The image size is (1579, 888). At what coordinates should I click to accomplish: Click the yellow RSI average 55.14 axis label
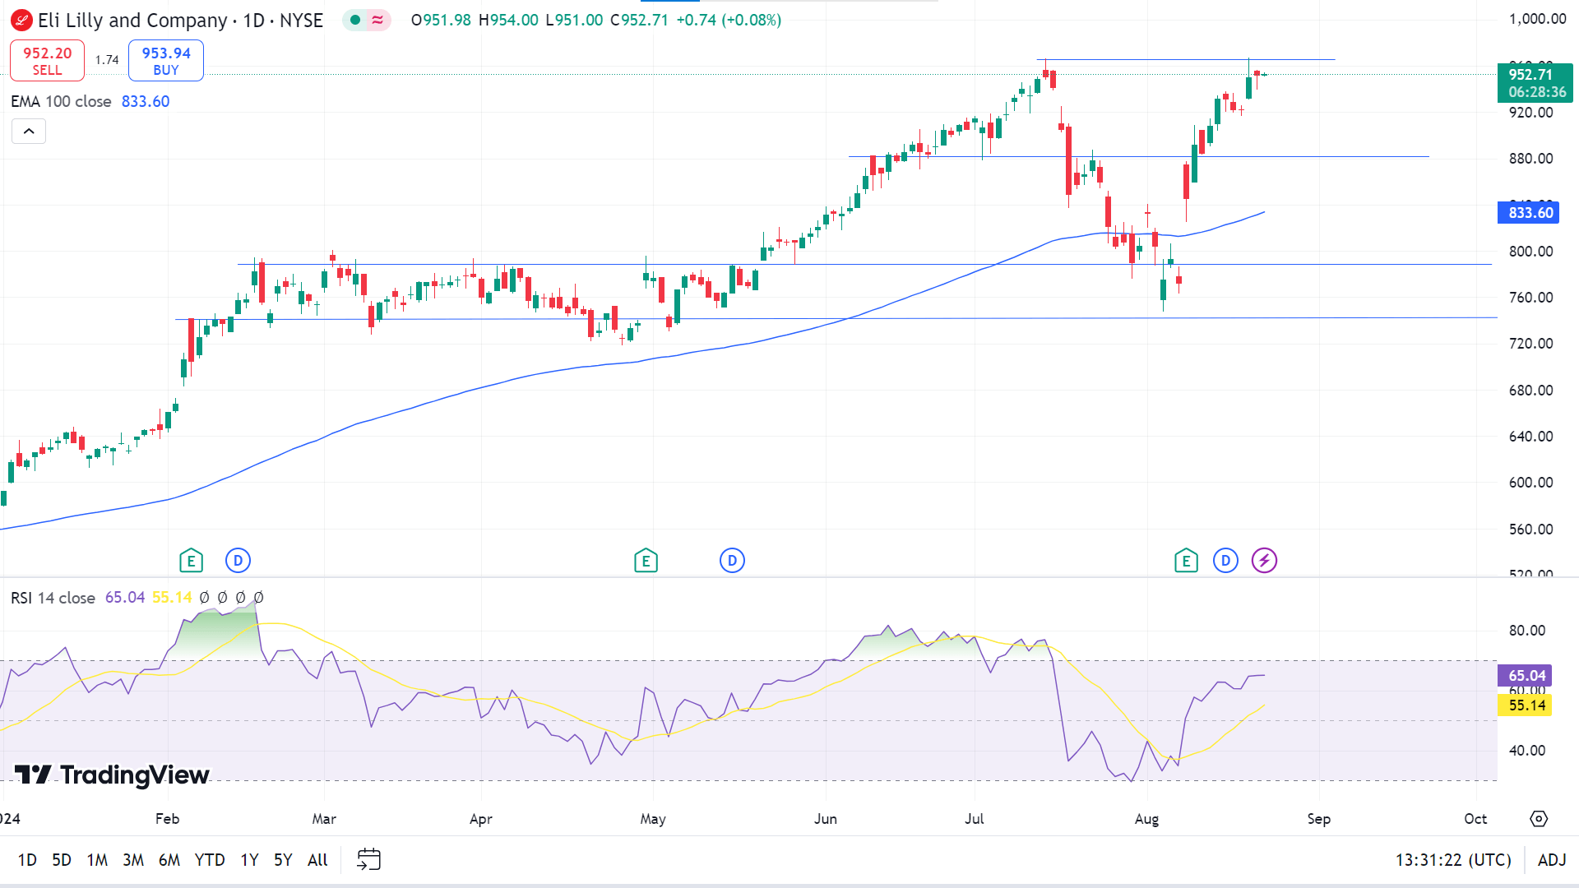(1525, 705)
